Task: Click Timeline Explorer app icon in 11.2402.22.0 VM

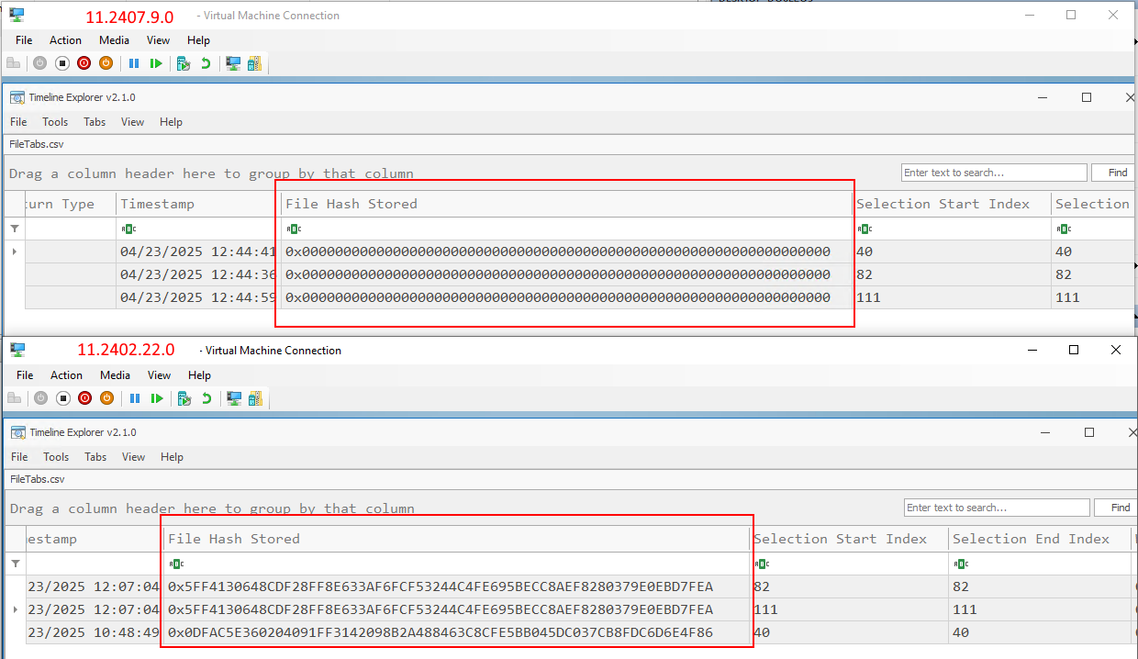Action: click(x=18, y=432)
